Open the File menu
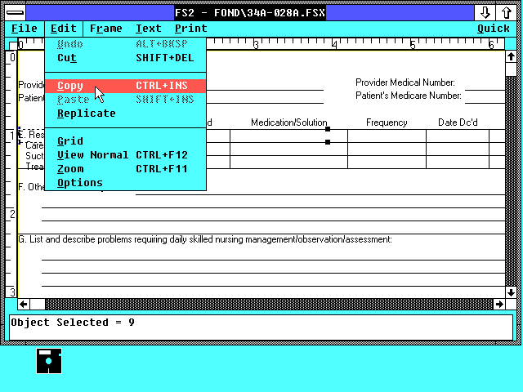Screen dimensions: 523x392 24,29
